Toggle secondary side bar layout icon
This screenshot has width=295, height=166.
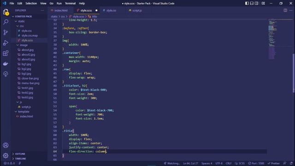256,3
